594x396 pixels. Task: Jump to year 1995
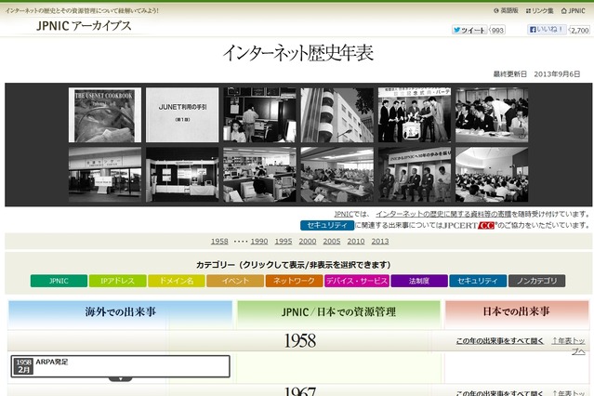(284, 242)
